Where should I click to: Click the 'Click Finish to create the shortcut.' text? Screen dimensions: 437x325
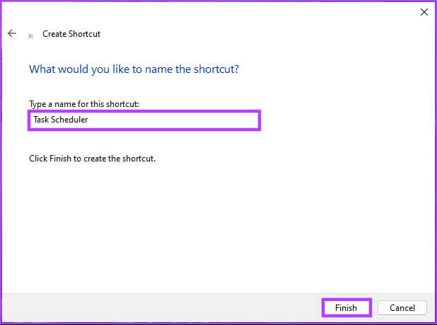(x=92, y=159)
